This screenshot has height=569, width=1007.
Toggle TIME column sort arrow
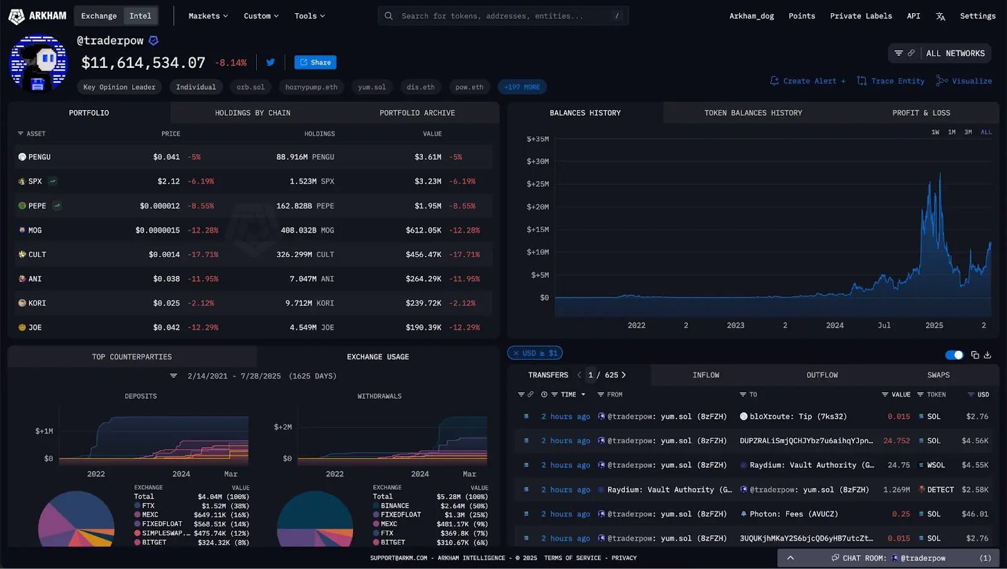pos(583,395)
